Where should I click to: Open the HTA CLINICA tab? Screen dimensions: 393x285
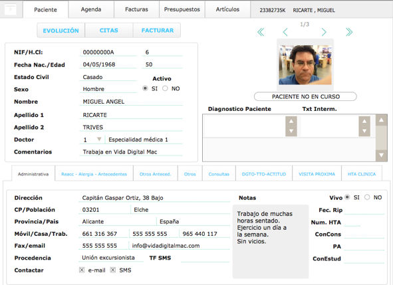point(362,174)
